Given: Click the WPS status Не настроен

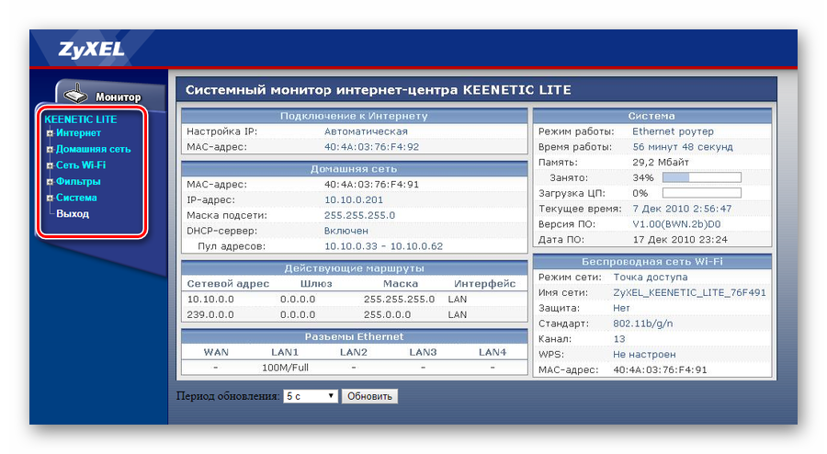Looking at the screenshot, I should point(644,355).
